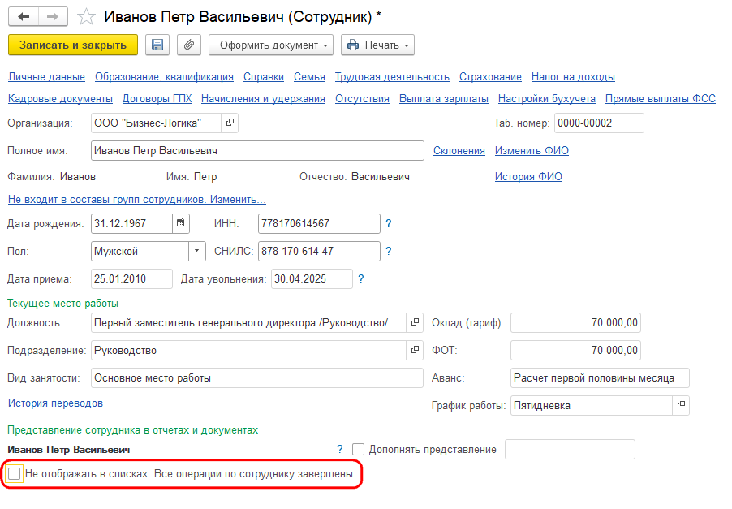Open Начисления и удержания link
The height and width of the screenshot is (509, 732).
pyautogui.click(x=263, y=99)
